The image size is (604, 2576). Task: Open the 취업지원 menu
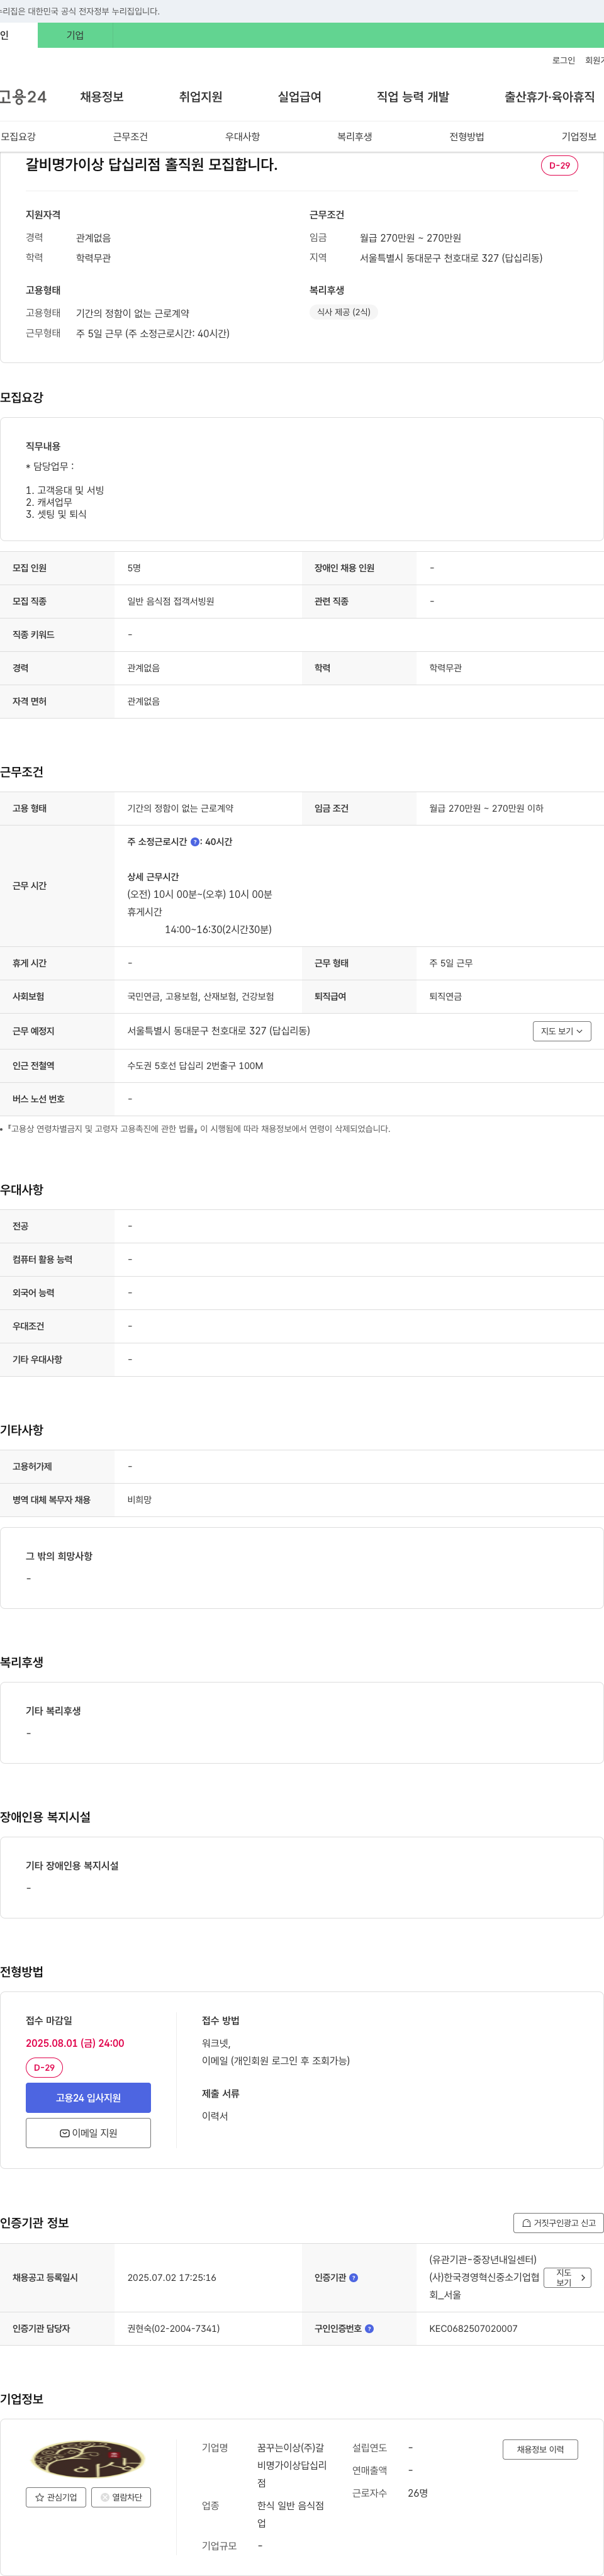tap(201, 97)
